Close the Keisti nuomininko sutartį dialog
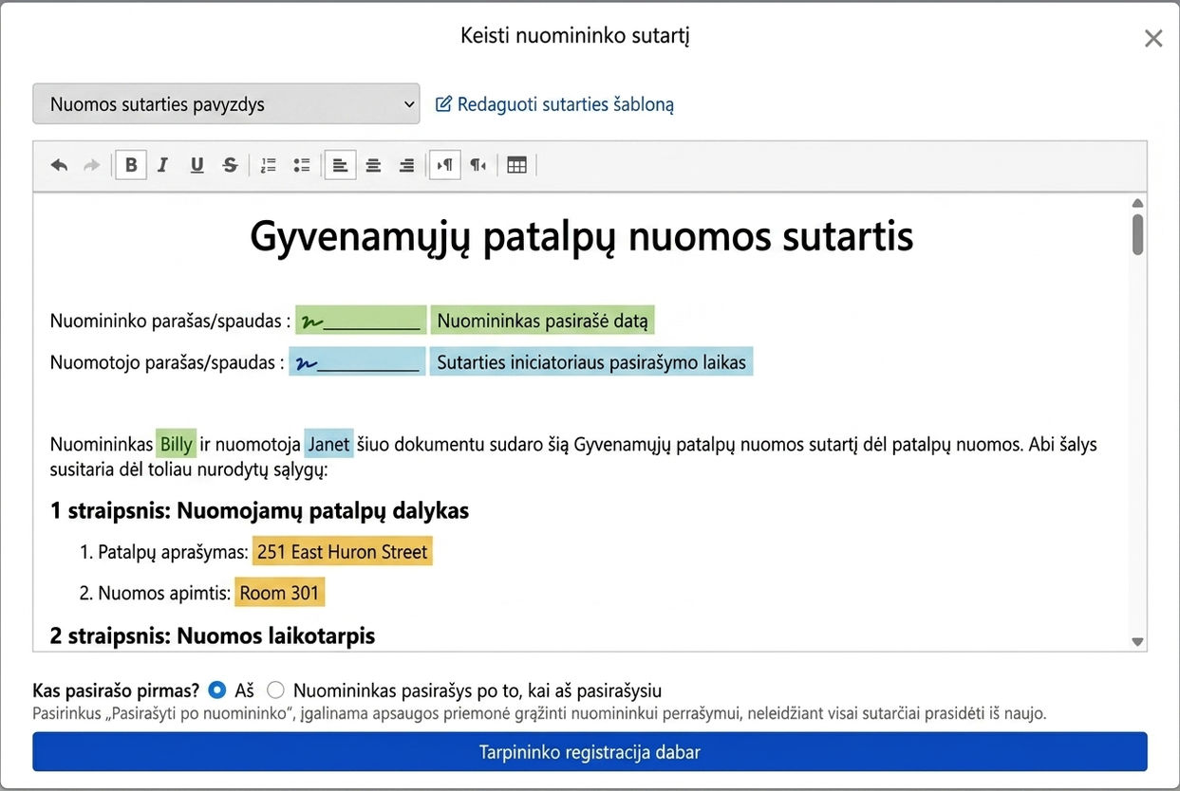 tap(1153, 39)
